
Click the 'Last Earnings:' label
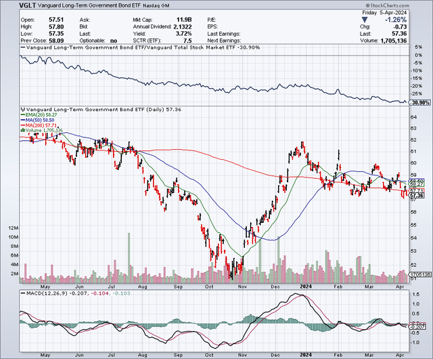[x=223, y=34]
